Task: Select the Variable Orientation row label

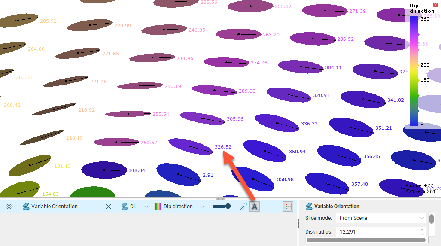Action: coord(54,207)
